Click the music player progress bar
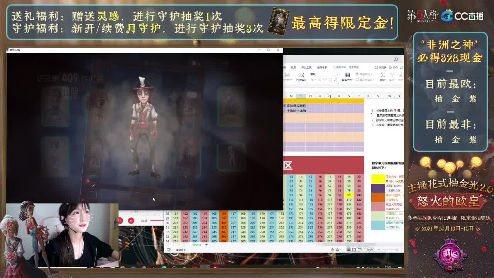The width and height of the screenshot is (494, 278). pyautogui.click(x=157, y=220)
